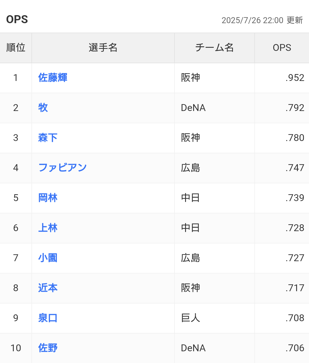
Task: Click the 選手名 column header
Action: [103, 48]
